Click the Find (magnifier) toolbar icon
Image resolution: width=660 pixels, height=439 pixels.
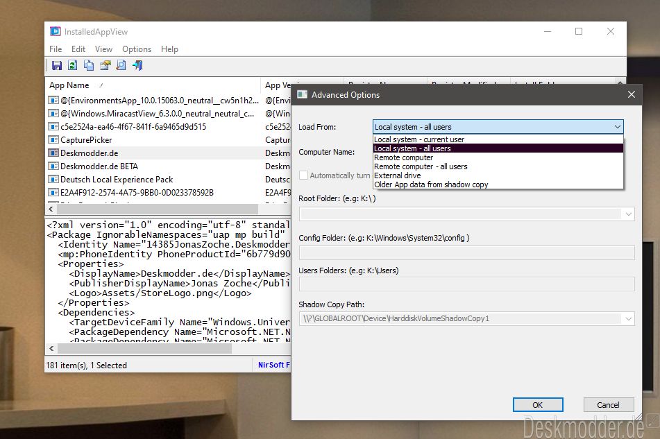click(121, 65)
